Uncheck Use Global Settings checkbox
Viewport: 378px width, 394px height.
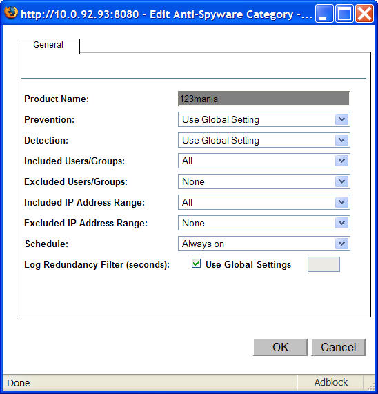(196, 264)
